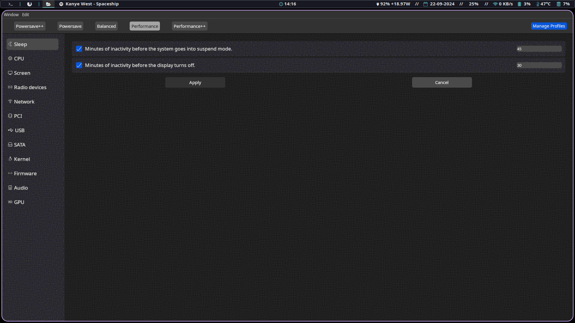
Task: Click the Radio devices signal icon
Action: (x=10, y=87)
